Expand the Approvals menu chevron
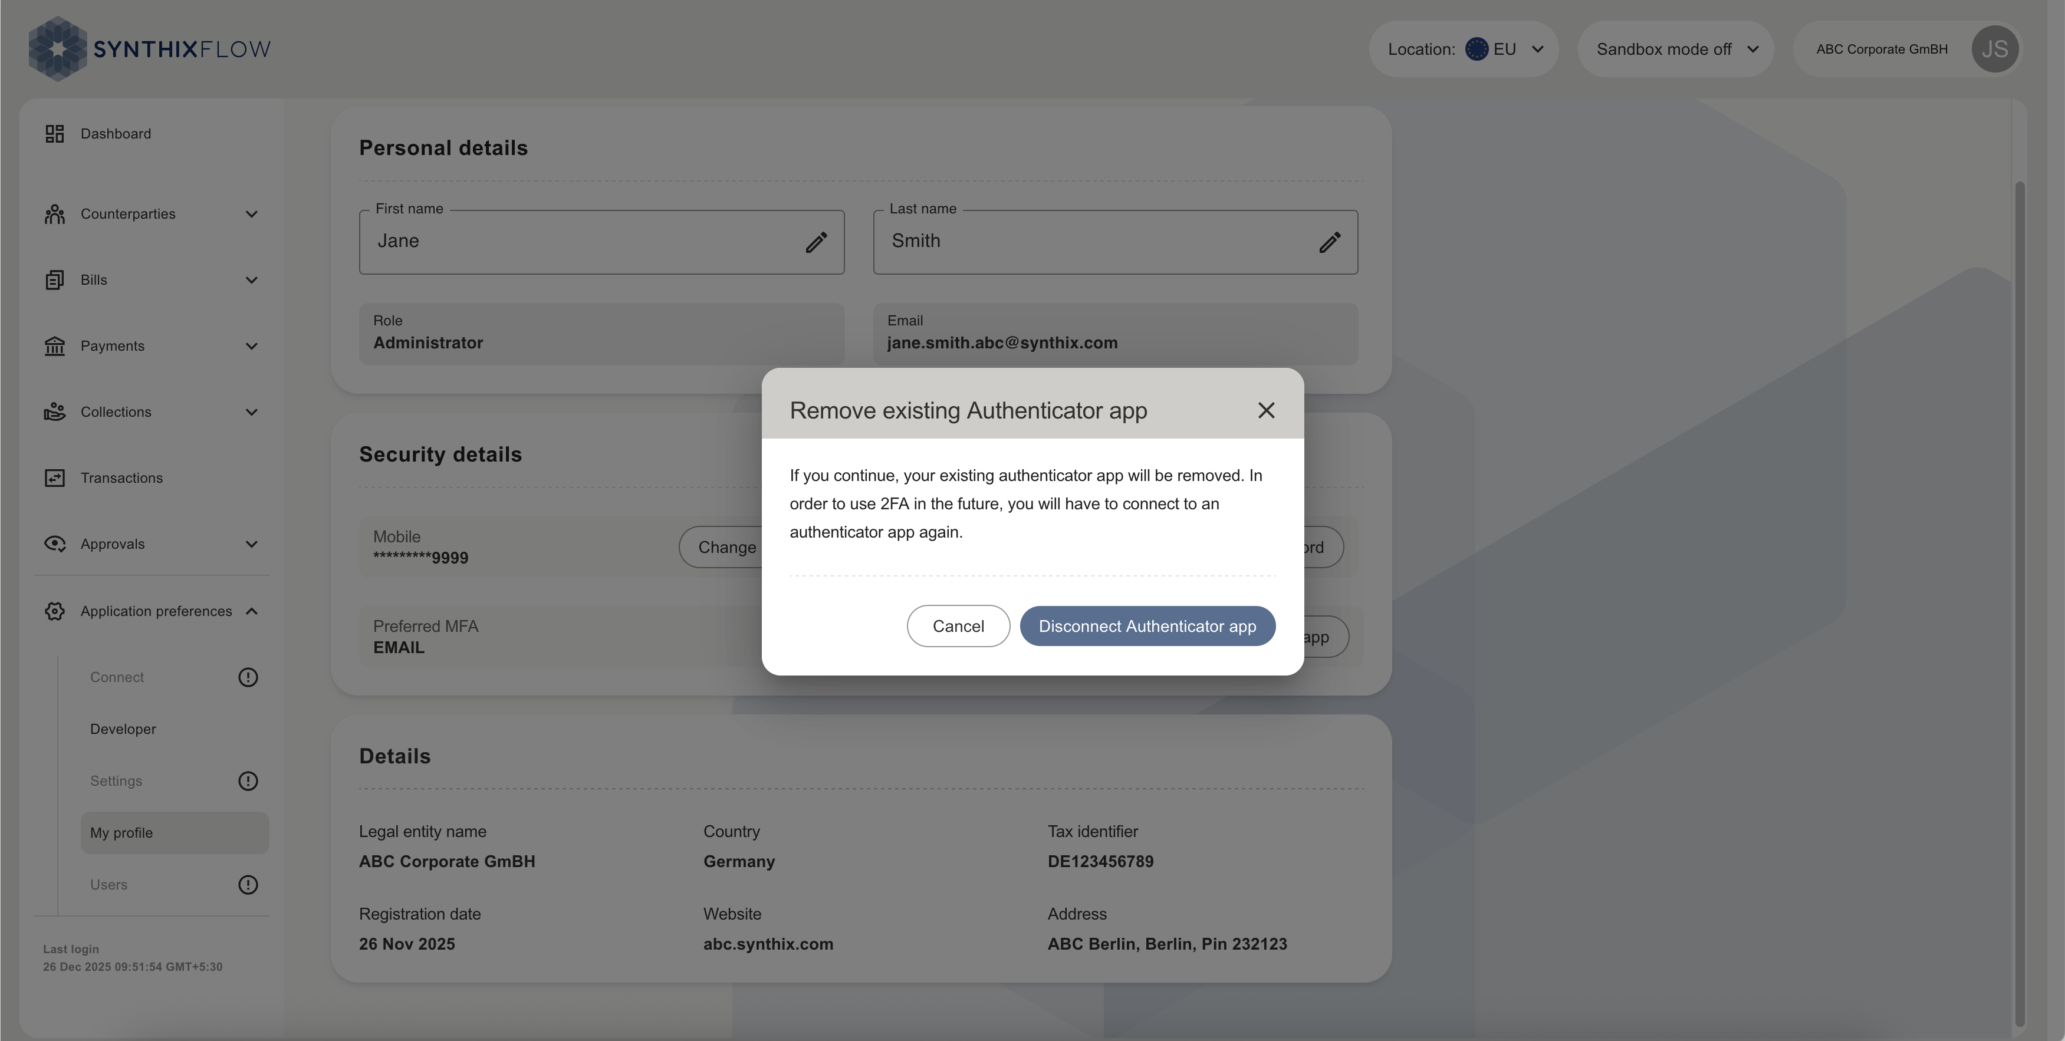 pos(252,544)
